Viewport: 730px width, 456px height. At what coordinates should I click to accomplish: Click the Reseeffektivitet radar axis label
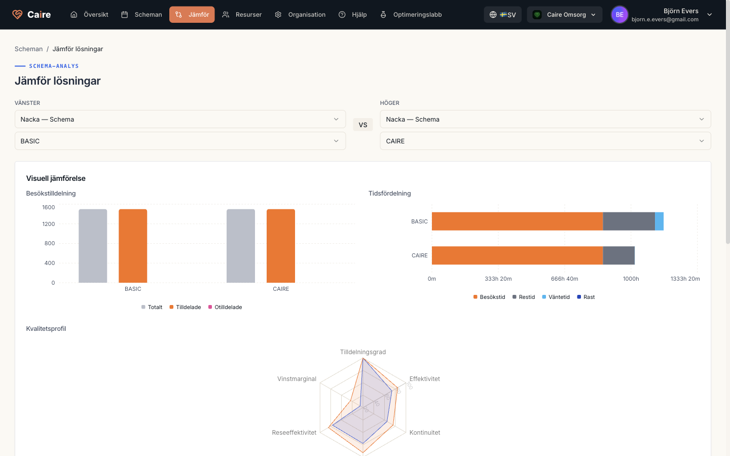pos(294,433)
